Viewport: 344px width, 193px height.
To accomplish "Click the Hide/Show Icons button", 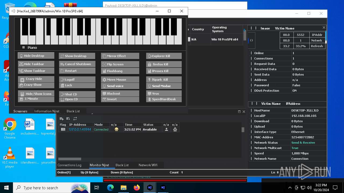I will point(36,94).
